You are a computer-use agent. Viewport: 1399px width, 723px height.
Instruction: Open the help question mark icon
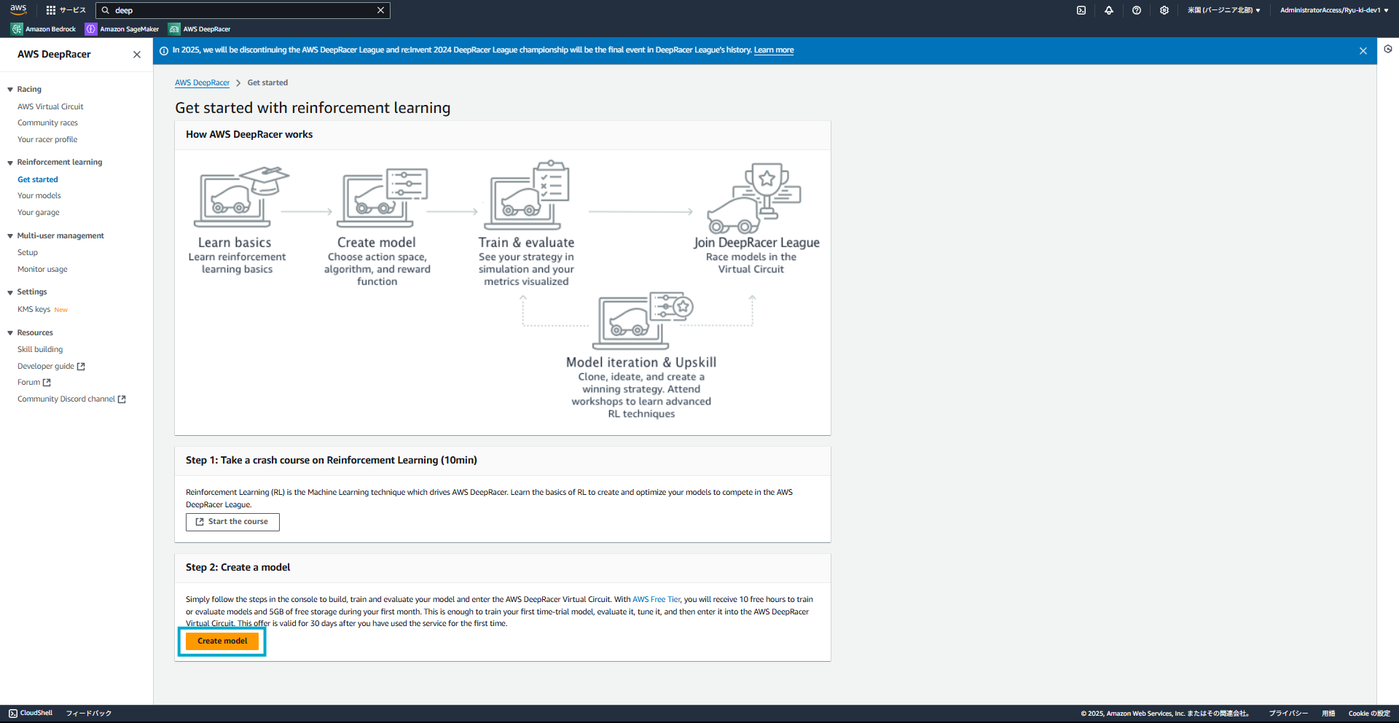1137,10
